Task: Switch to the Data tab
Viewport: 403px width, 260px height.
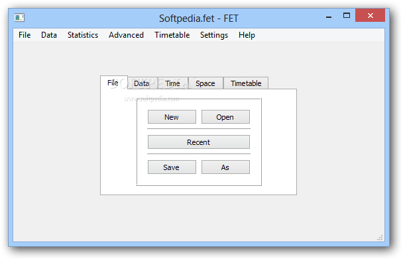Action: (142, 83)
